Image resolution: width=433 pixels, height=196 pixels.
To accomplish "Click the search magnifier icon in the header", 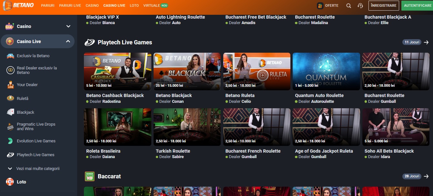I will [x=349, y=6].
